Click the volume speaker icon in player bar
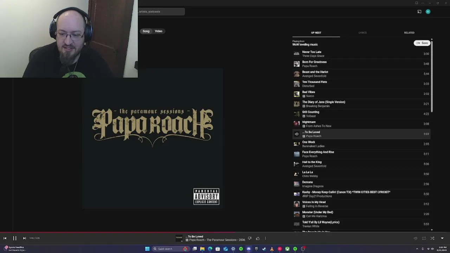 coord(415,238)
